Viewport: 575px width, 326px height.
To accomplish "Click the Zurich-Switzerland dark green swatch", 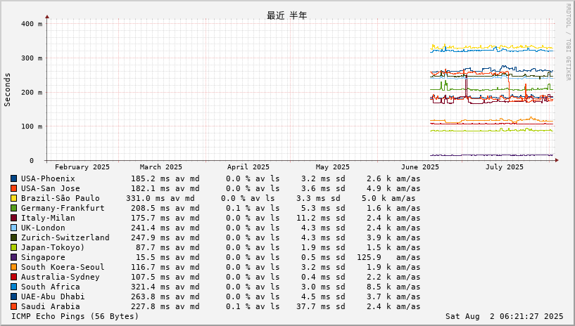I will [x=13, y=237].
